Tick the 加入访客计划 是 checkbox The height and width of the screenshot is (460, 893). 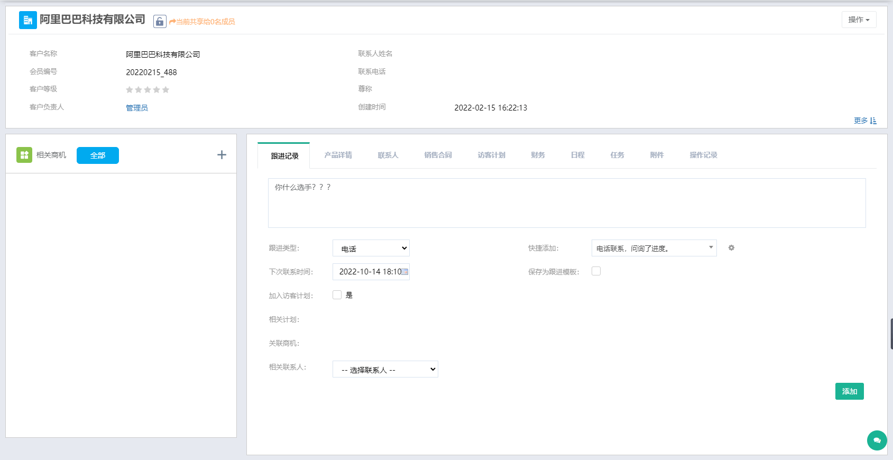point(337,295)
